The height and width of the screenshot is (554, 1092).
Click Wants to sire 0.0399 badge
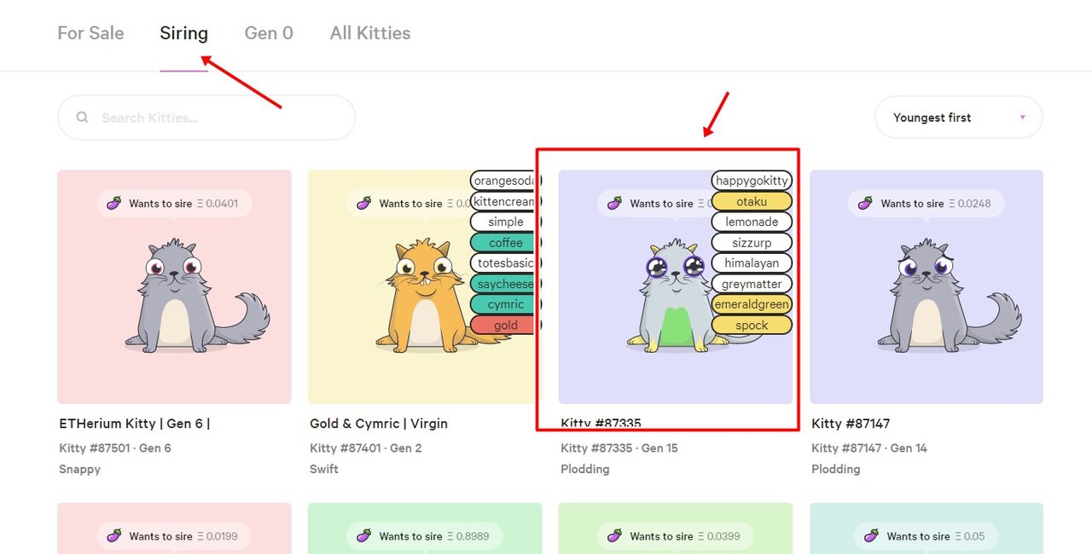tap(675, 536)
